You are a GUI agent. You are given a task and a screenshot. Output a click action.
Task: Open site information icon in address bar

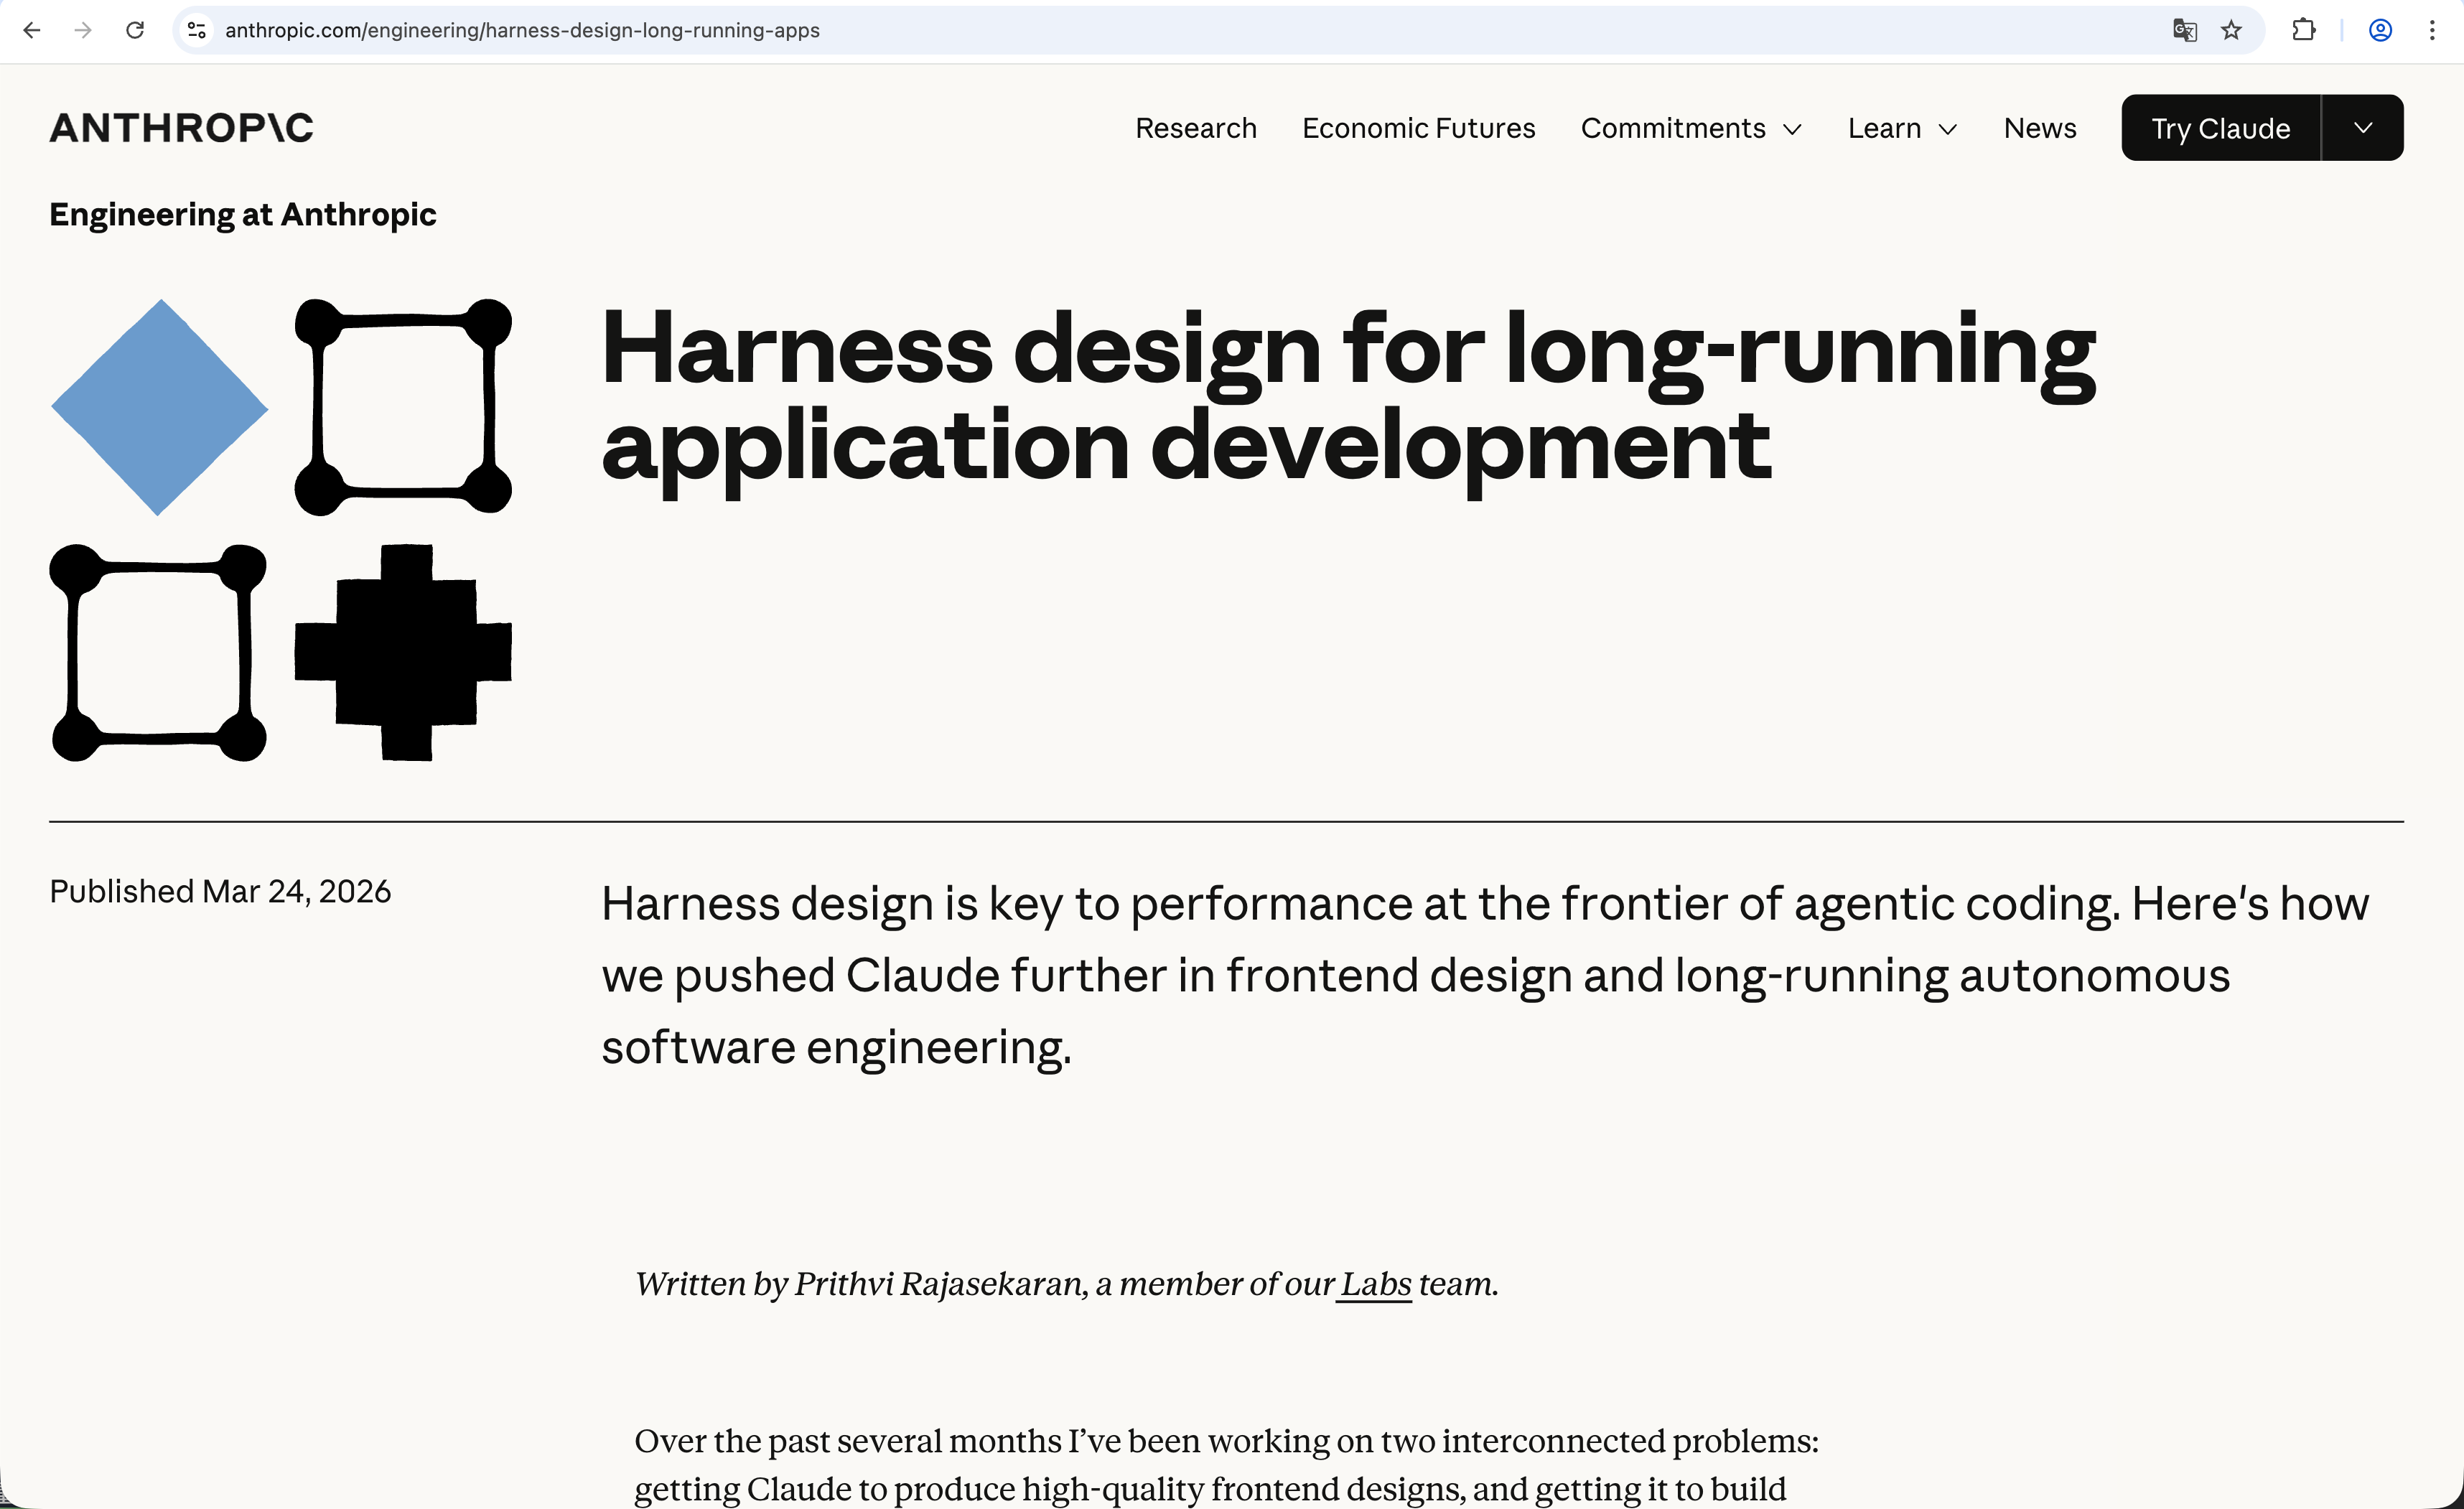(197, 30)
